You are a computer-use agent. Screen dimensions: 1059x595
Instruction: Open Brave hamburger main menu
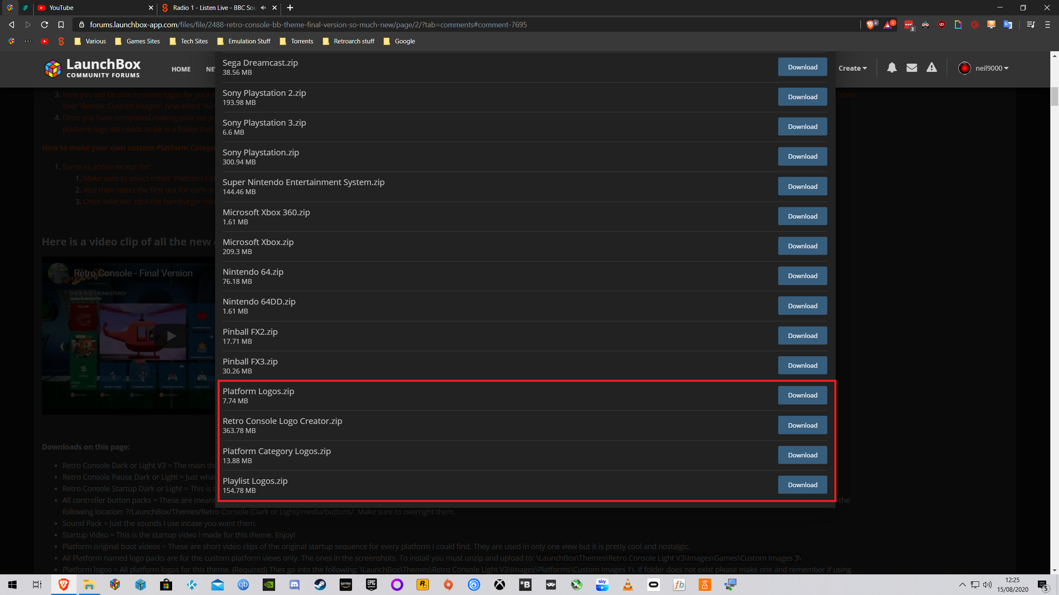1047,25
